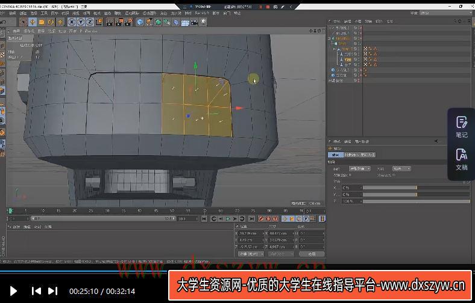Viewport: 475px width, 303px height.
Task: Open the deformer icon in toolbar
Action: click(176, 22)
